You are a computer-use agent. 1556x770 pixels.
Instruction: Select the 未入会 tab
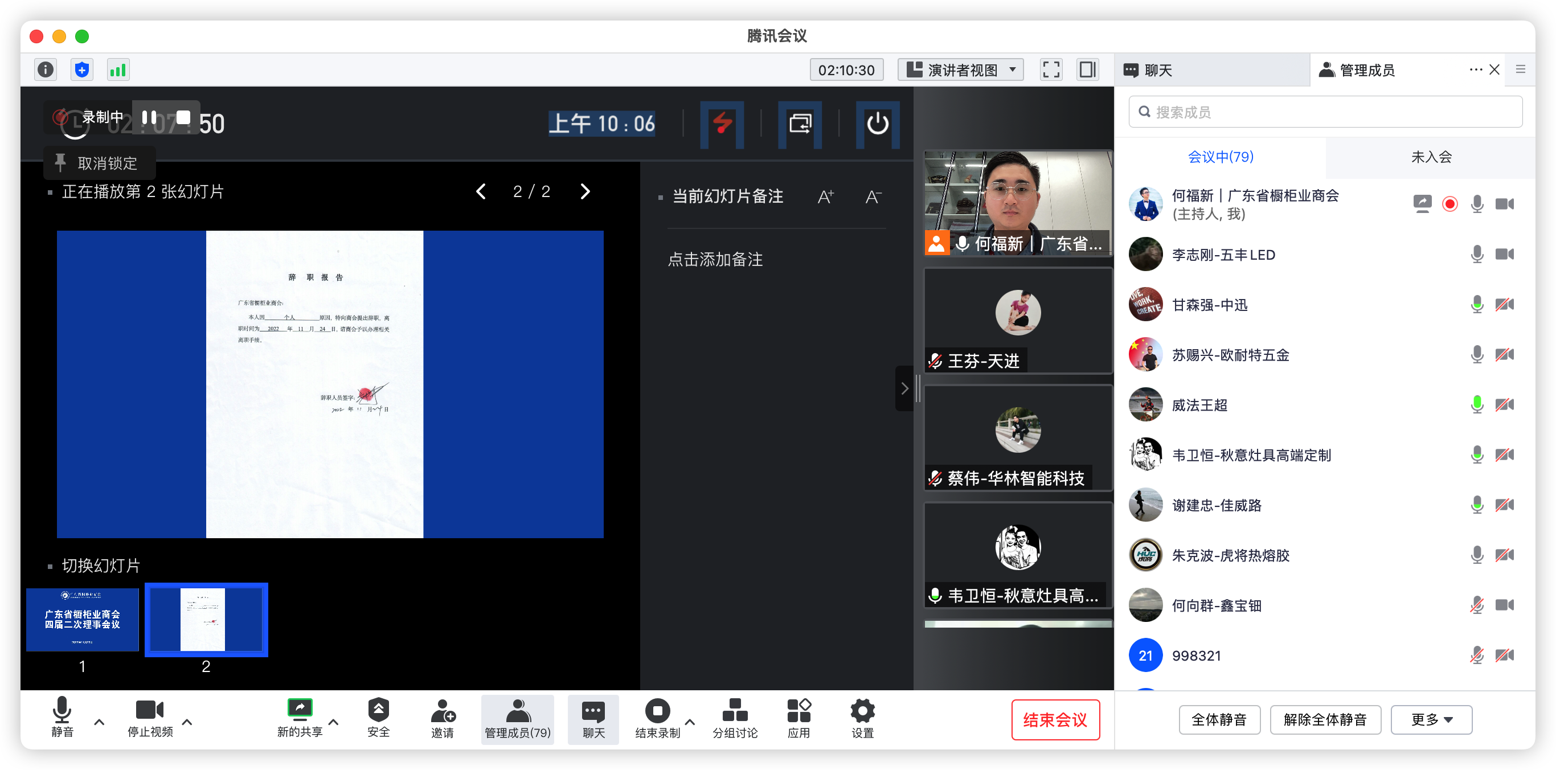[1431, 157]
